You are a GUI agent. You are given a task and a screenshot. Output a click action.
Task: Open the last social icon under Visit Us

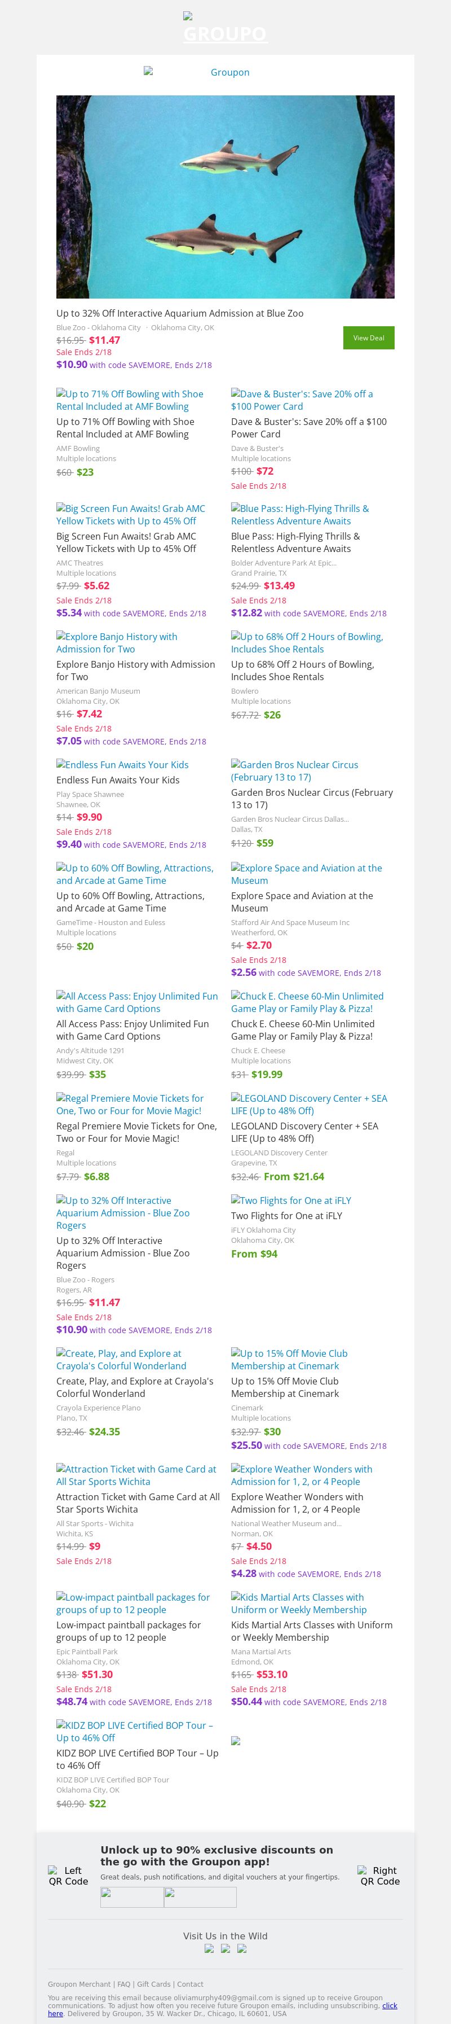click(242, 1948)
